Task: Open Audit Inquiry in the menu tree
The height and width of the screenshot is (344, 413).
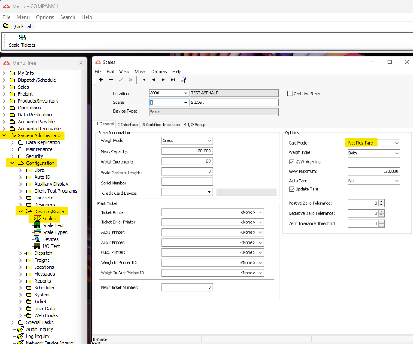Action: [39, 329]
